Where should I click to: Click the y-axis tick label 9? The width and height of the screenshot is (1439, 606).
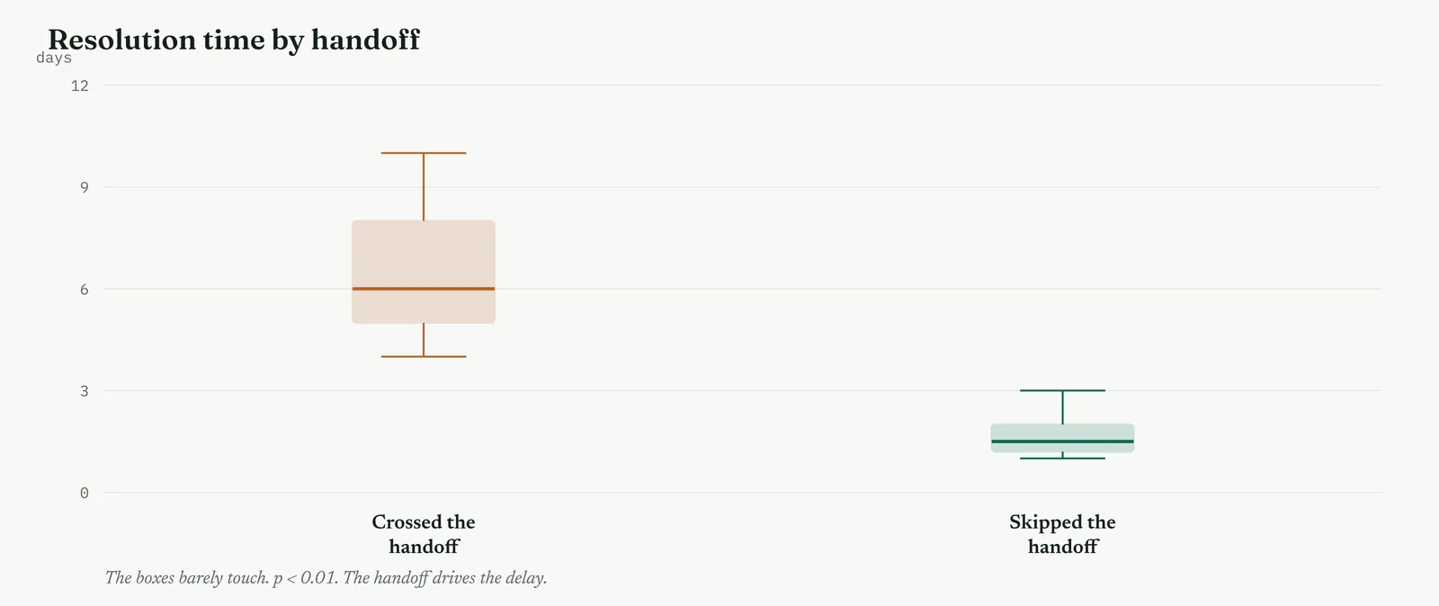(x=85, y=187)
